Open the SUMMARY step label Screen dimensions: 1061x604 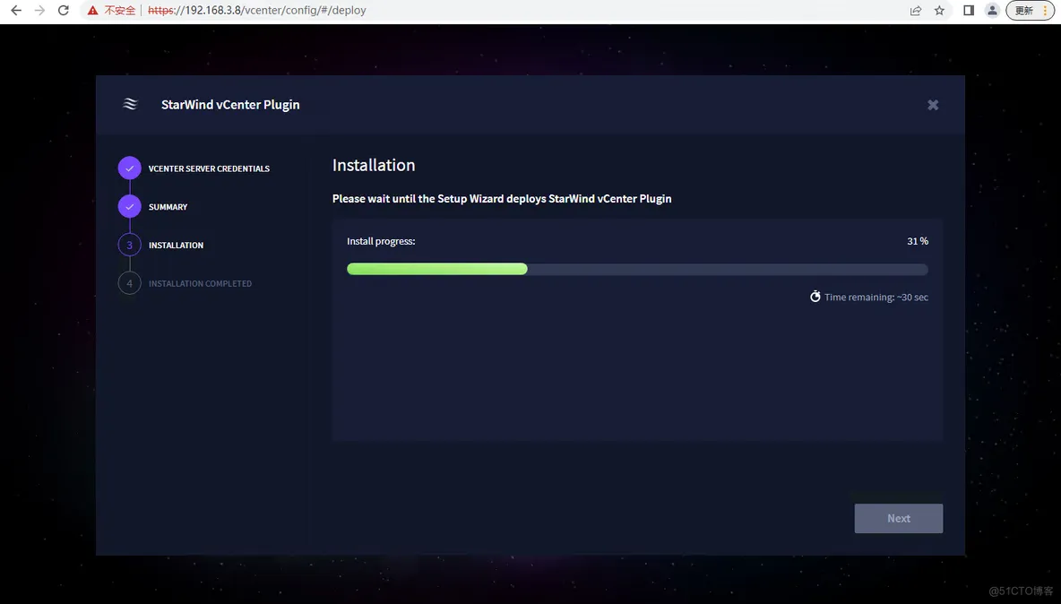pos(168,207)
